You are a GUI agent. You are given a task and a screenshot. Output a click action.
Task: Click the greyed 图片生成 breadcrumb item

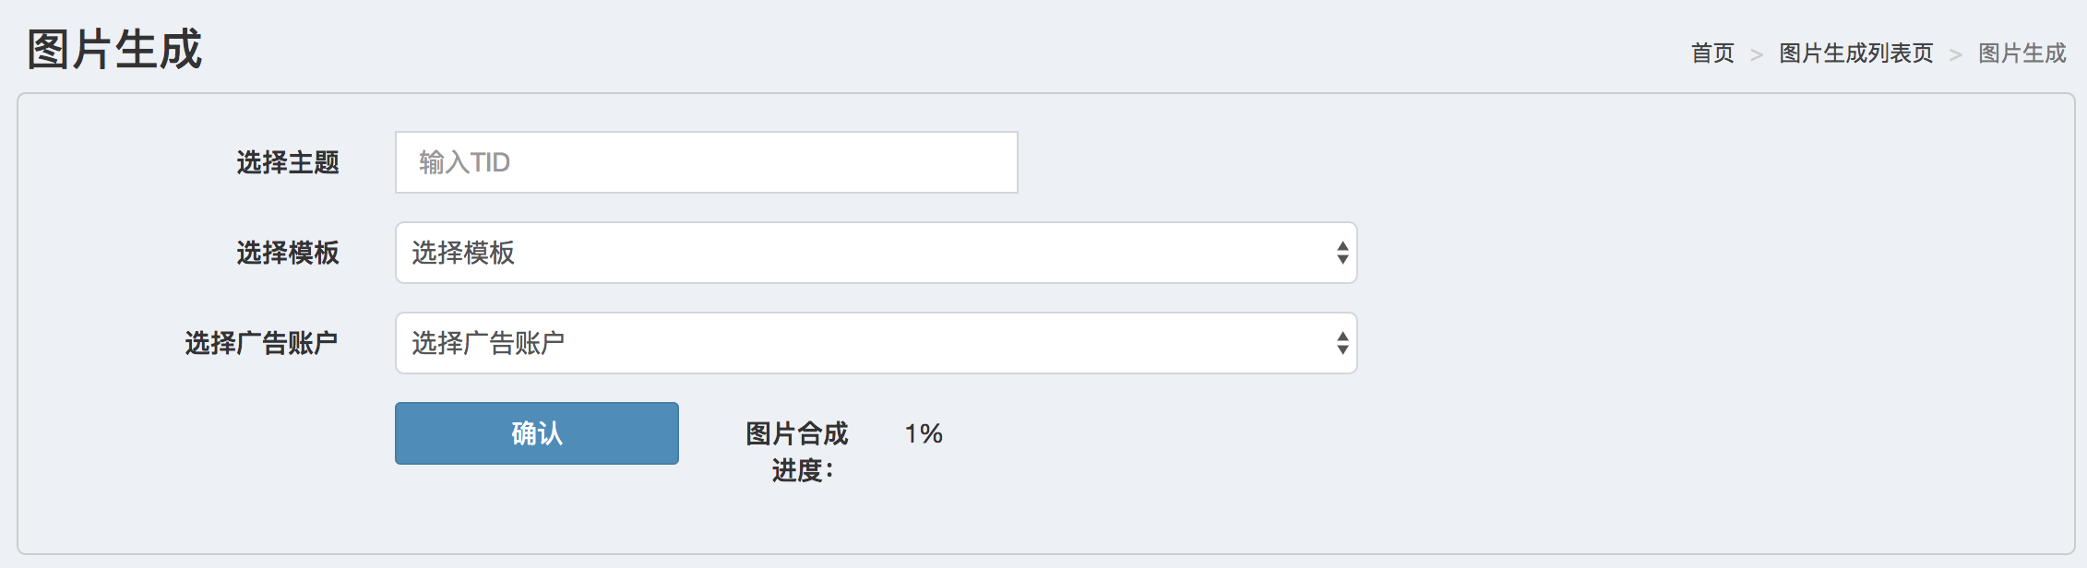pos(2021,53)
